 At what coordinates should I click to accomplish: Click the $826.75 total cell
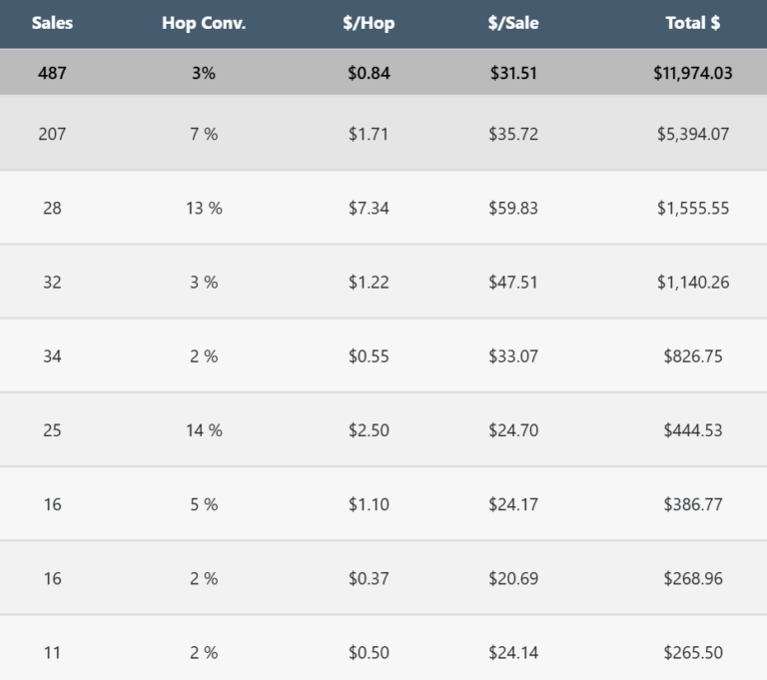pos(693,355)
